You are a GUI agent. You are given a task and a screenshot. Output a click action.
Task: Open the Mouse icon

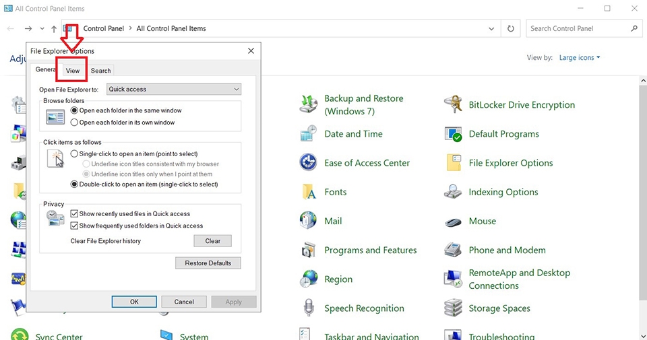[453, 222]
